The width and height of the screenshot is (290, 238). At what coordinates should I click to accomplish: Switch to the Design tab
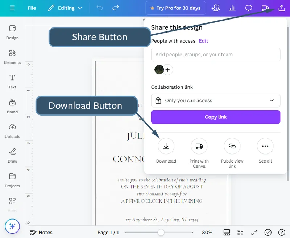click(12, 33)
